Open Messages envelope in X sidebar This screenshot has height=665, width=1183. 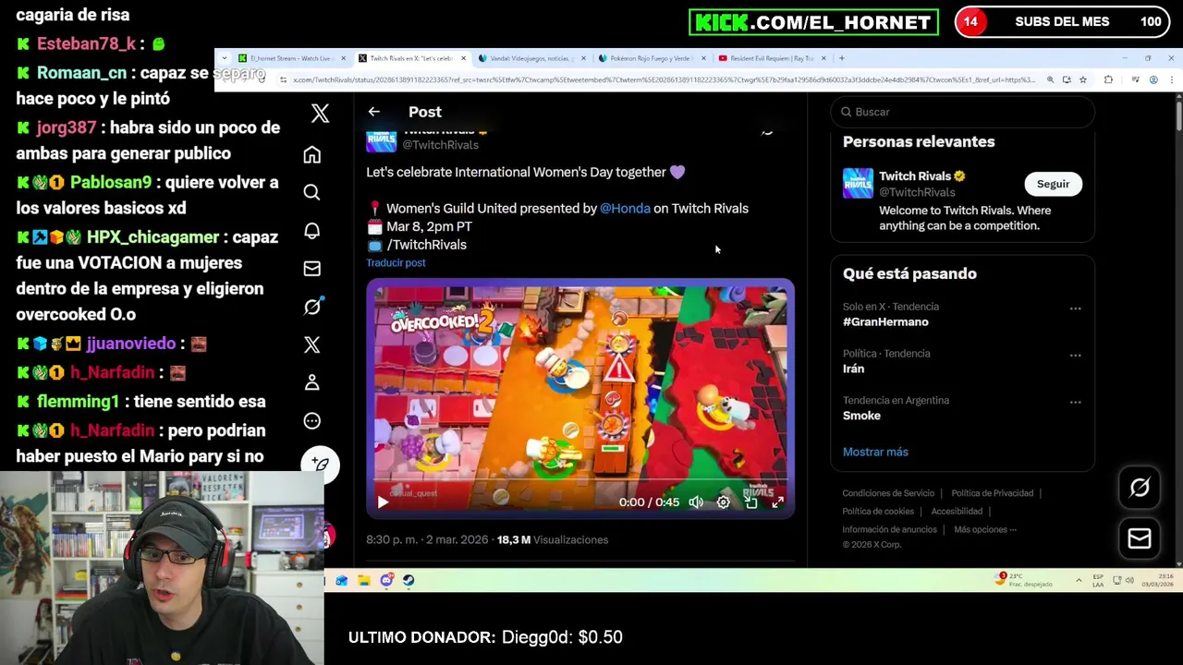click(312, 269)
